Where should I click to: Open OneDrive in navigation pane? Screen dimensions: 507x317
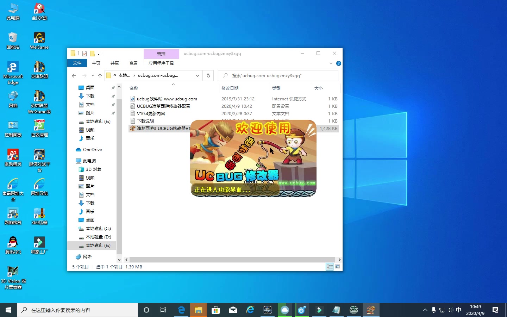[x=92, y=150]
